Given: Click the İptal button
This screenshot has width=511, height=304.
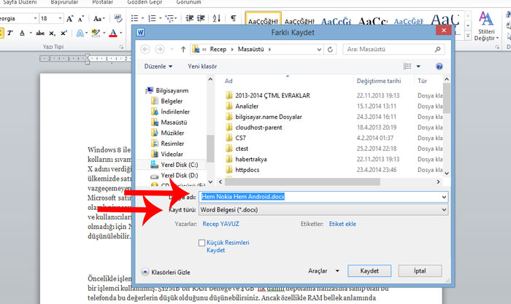Looking at the screenshot, I should pyautogui.click(x=420, y=270).
